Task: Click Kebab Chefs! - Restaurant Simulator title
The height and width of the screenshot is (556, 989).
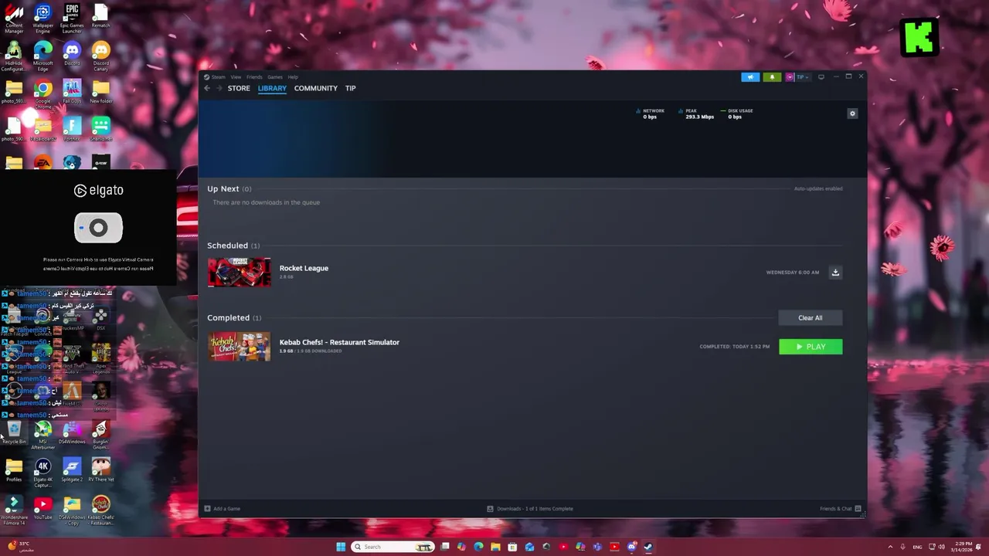Action: pos(339,342)
